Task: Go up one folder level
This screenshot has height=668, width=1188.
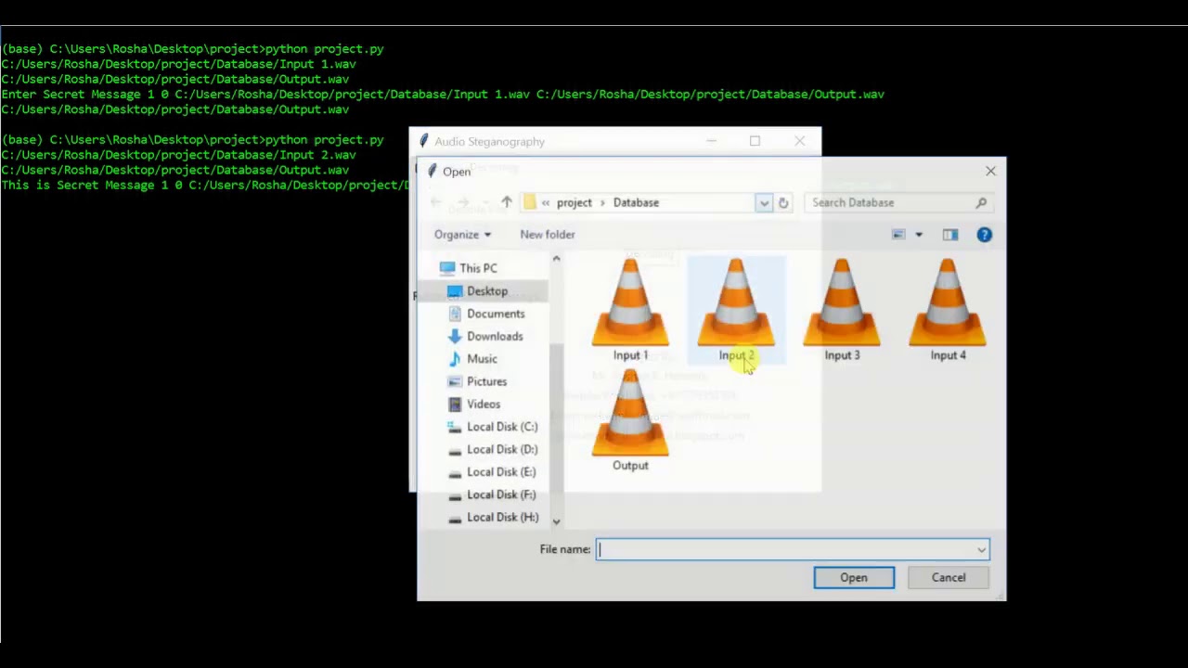Action: pyautogui.click(x=507, y=202)
